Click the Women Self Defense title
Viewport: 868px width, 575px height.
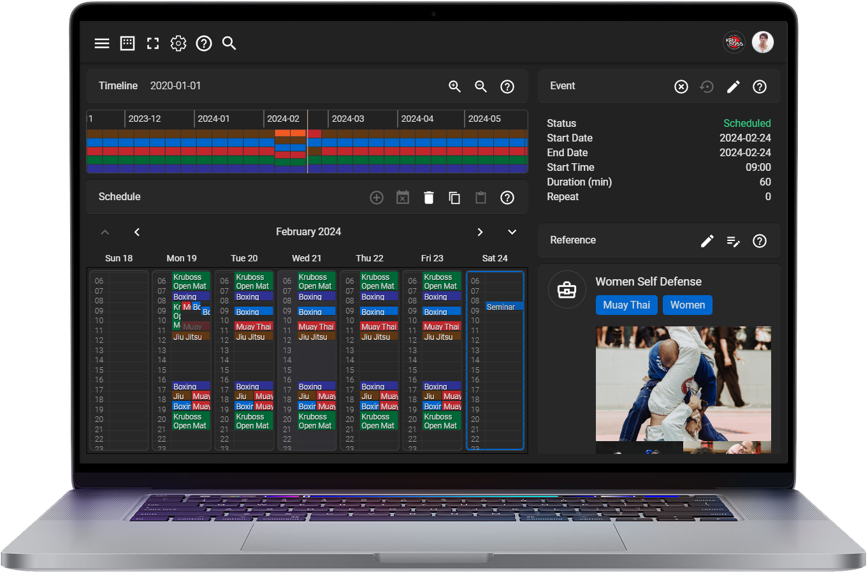point(649,282)
